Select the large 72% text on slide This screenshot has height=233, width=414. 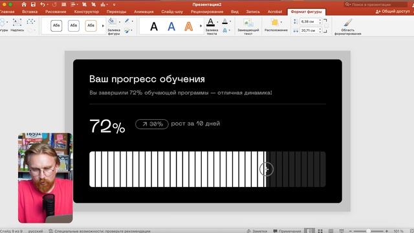pyautogui.click(x=107, y=126)
